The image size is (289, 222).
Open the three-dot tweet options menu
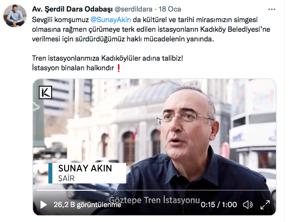point(272,9)
